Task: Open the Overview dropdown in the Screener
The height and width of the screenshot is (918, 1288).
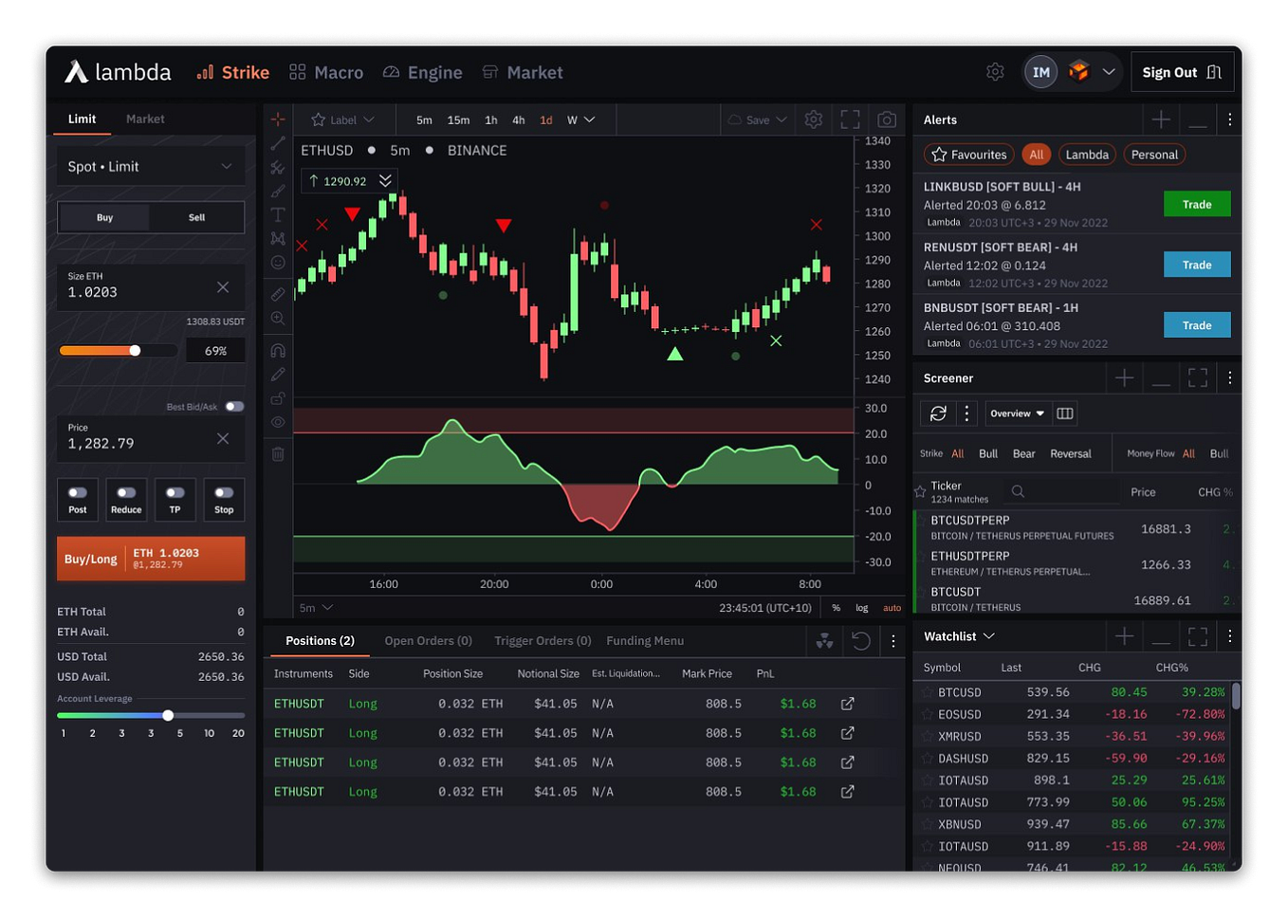Action: pyautogui.click(x=1017, y=413)
